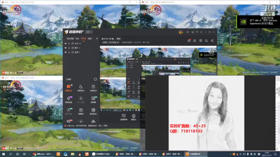Click the unlock padlock icon in the room toolbar
Viewport: 280px width, 157px height.
195,40
